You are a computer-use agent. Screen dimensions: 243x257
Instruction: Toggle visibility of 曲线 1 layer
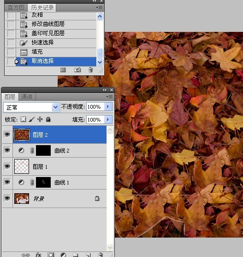coord(7,182)
